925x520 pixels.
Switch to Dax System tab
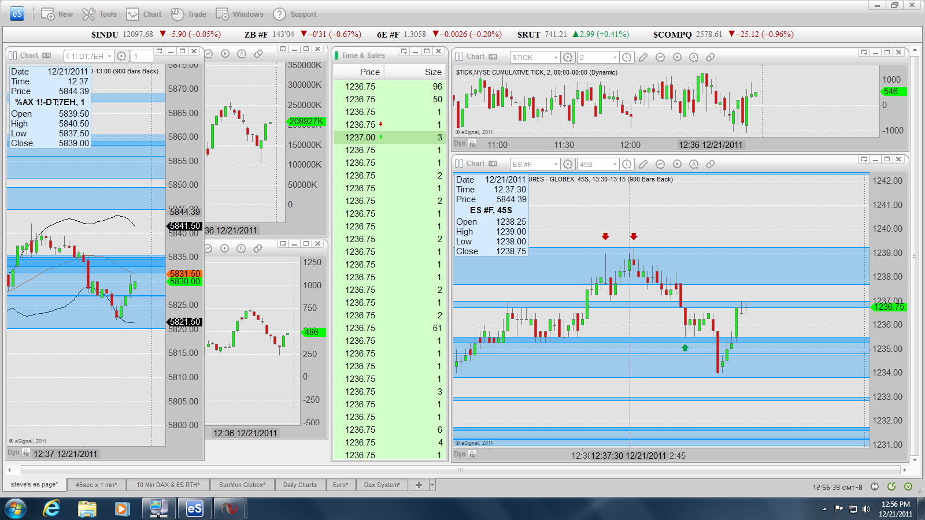click(x=382, y=485)
